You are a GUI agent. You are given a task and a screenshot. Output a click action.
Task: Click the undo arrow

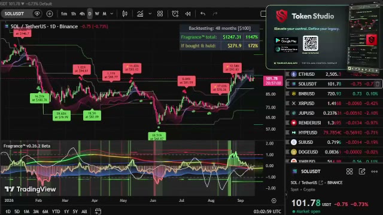tap(203, 14)
